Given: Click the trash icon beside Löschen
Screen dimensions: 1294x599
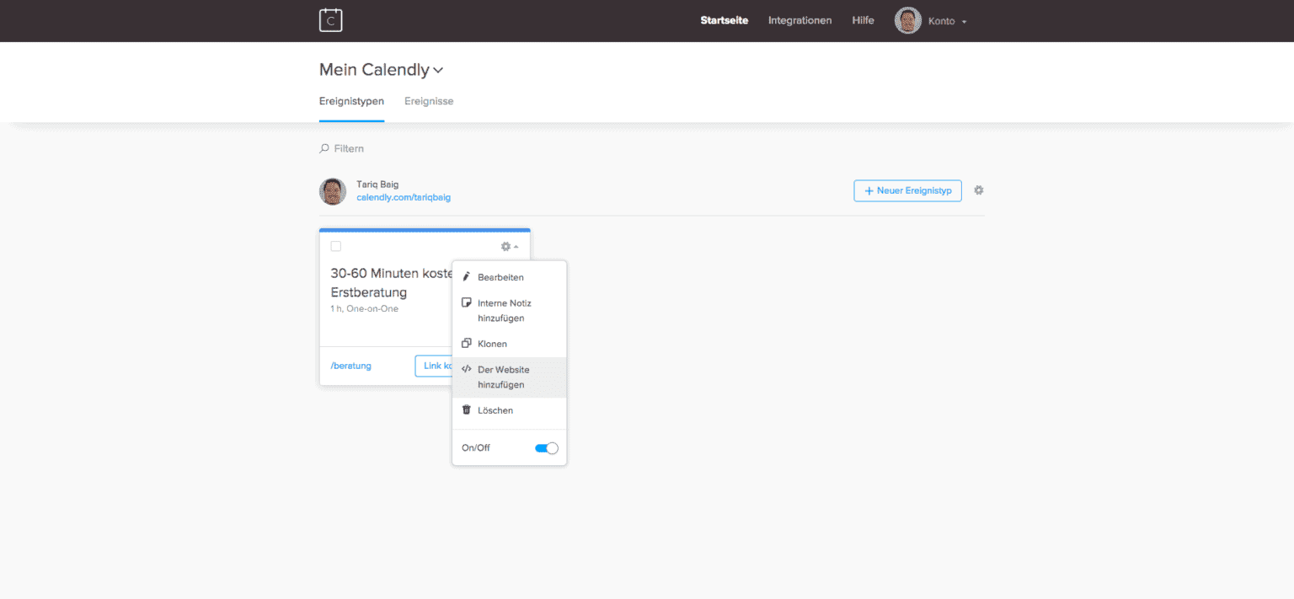Looking at the screenshot, I should (467, 410).
